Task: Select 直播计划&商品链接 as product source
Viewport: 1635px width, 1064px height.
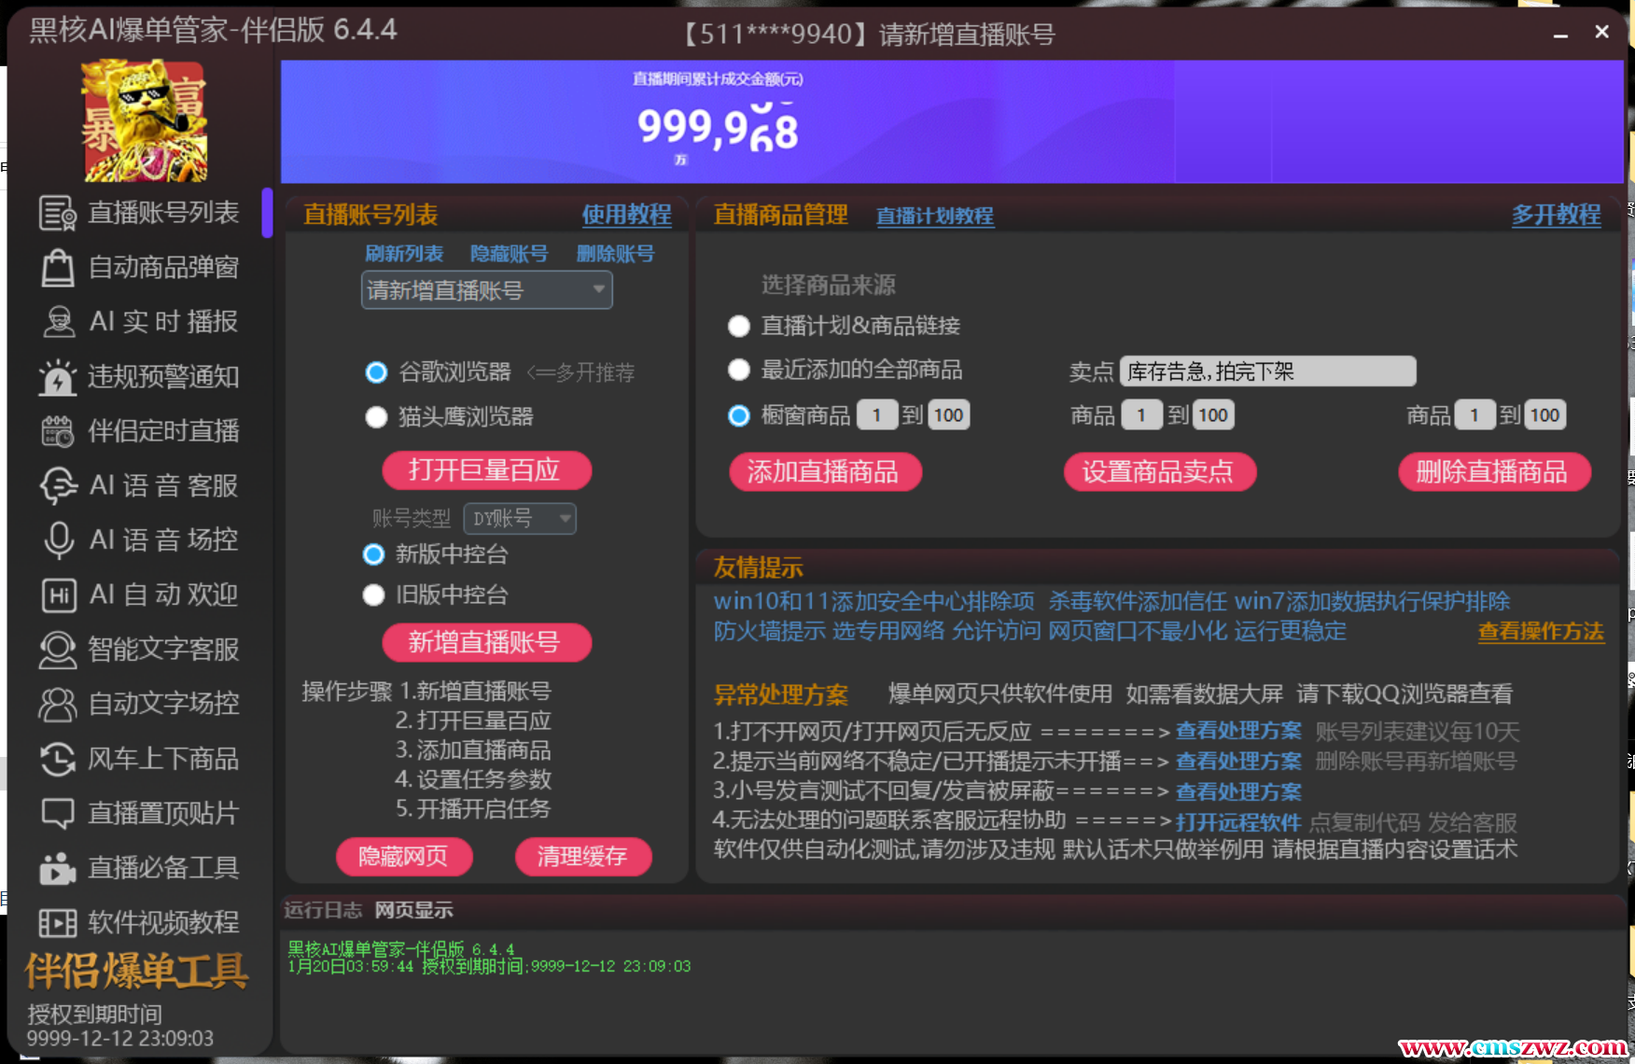Action: [739, 326]
